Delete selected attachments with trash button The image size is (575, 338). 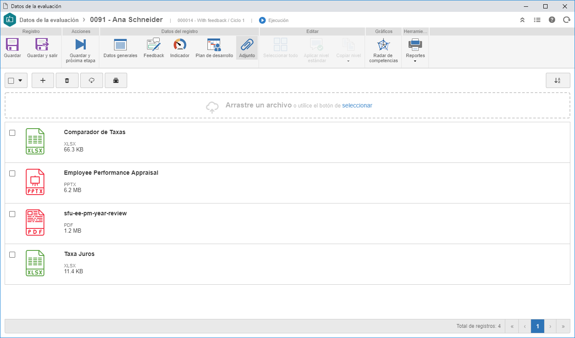click(x=67, y=80)
